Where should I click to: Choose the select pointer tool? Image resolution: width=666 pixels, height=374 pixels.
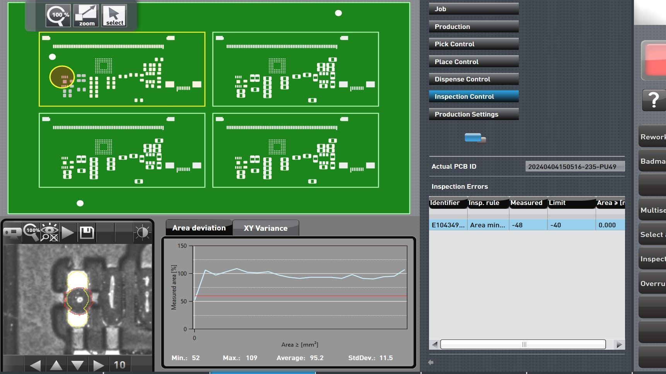114,16
